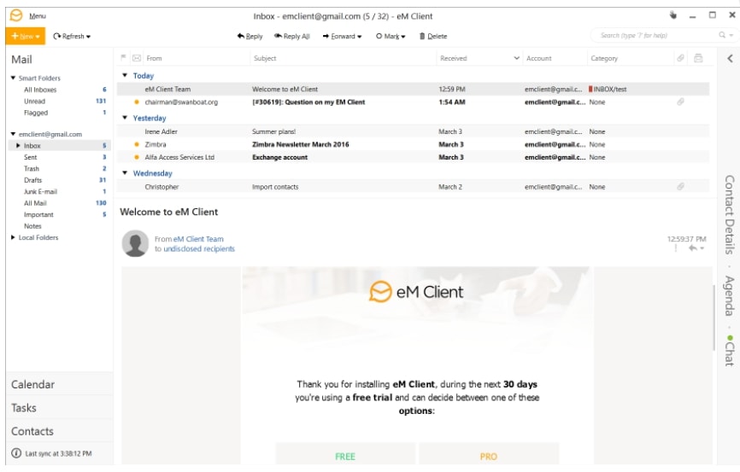Viewport: 740px width, 472px height.
Task: Click the attachment column header icon
Action: [680, 58]
